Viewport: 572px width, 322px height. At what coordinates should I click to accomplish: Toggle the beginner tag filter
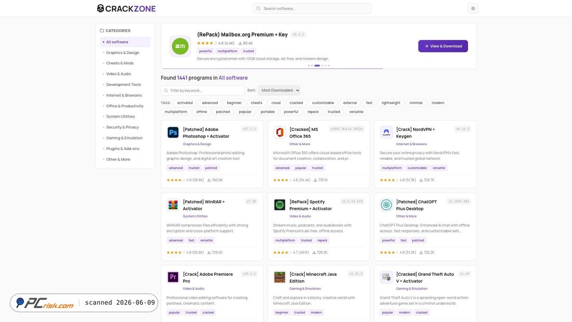click(234, 103)
